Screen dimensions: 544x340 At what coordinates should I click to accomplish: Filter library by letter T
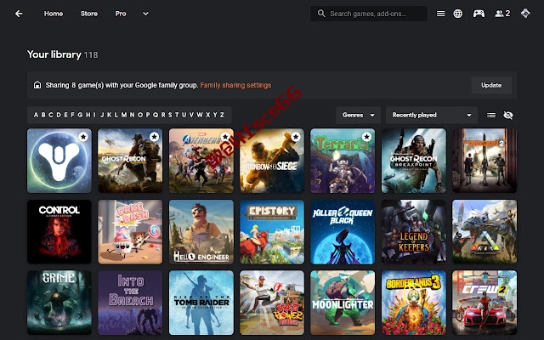coord(177,115)
